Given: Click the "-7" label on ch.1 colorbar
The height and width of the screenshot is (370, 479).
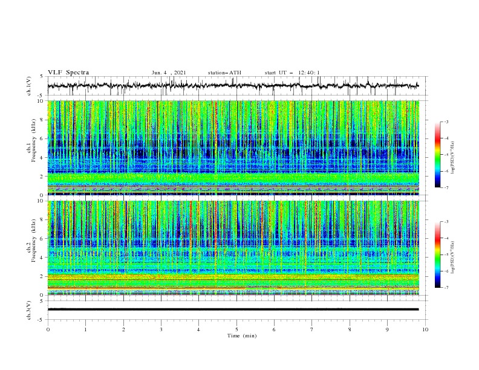Looking at the screenshot, I should (446, 187).
